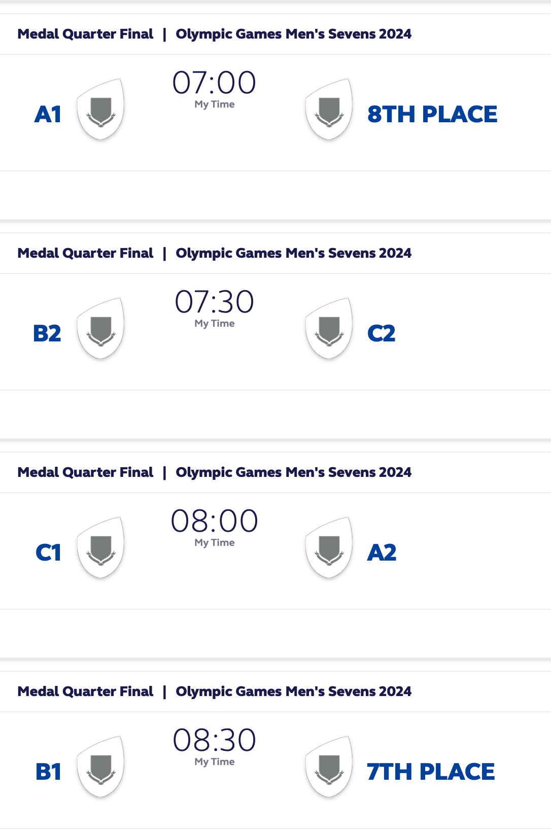Screen dimensions: 551x831
Task: Click the A2 team shield crest
Action: (x=329, y=547)
